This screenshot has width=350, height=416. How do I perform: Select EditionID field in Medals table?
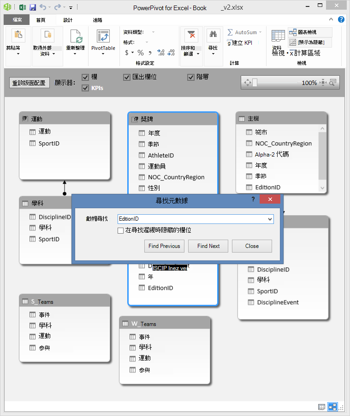pos(160,288)
